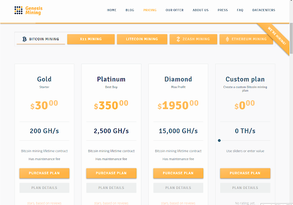
Task: Go to the Home page
Action: coord(112,10)
